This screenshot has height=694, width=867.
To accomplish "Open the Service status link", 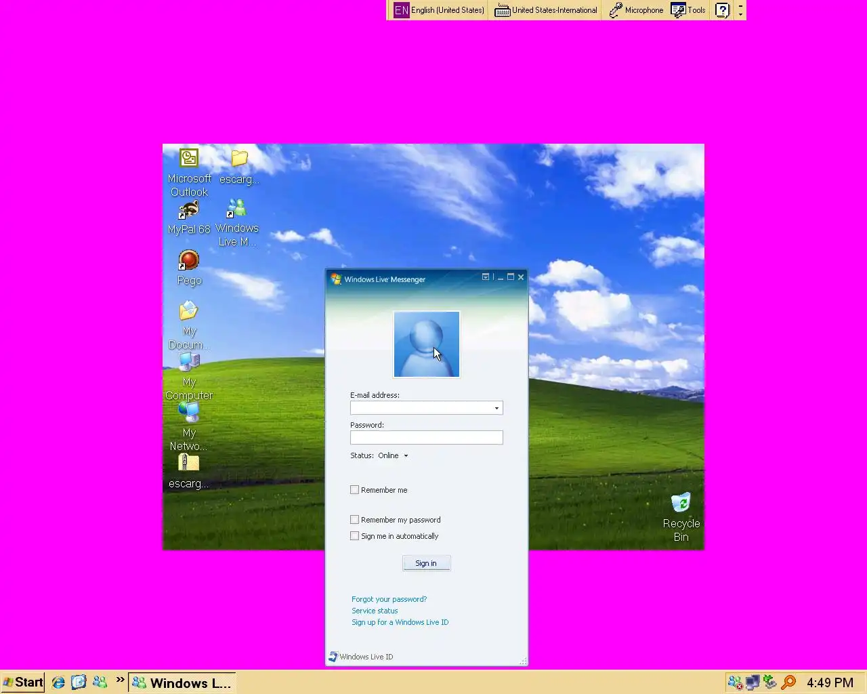I will [x=375, y=611].
